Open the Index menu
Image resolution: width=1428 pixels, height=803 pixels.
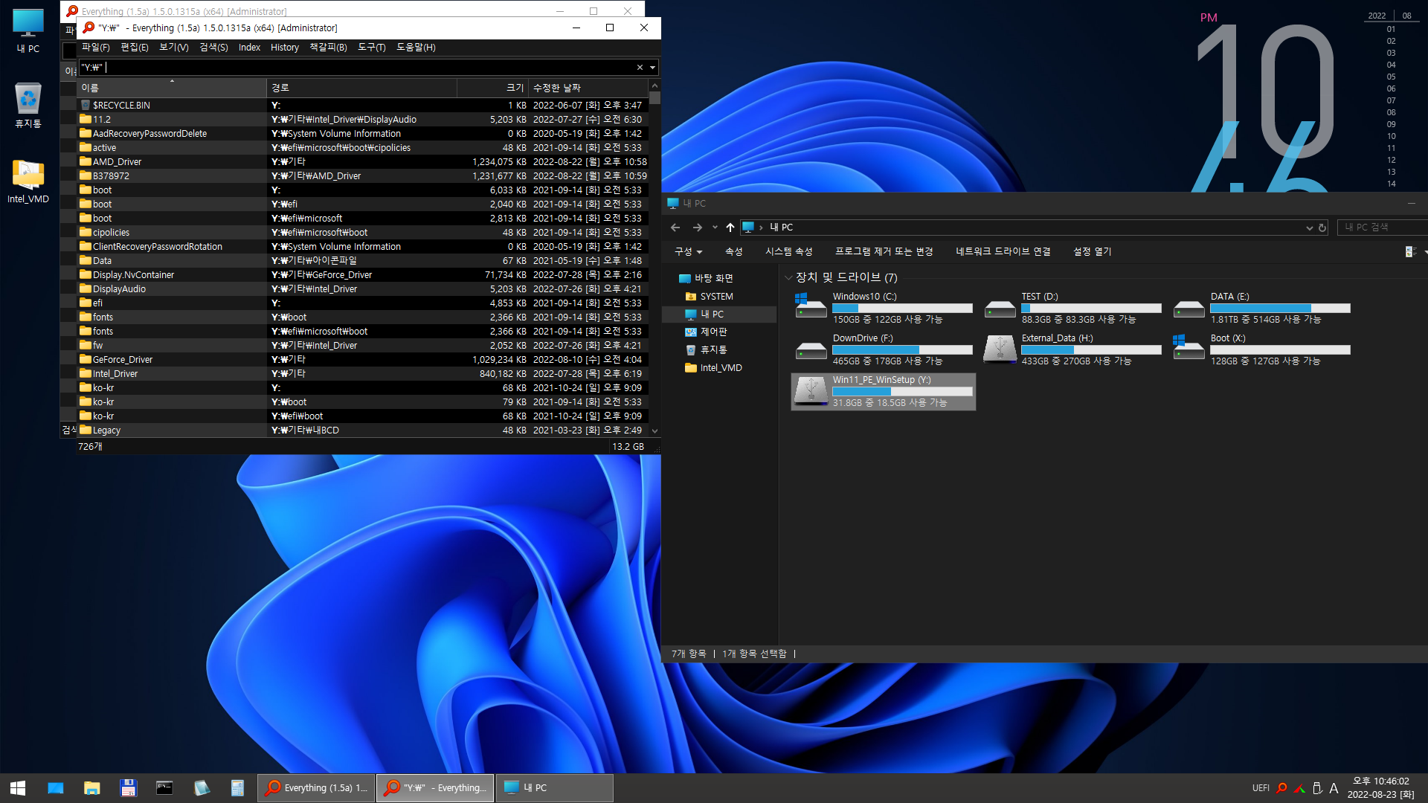[249, 48]
